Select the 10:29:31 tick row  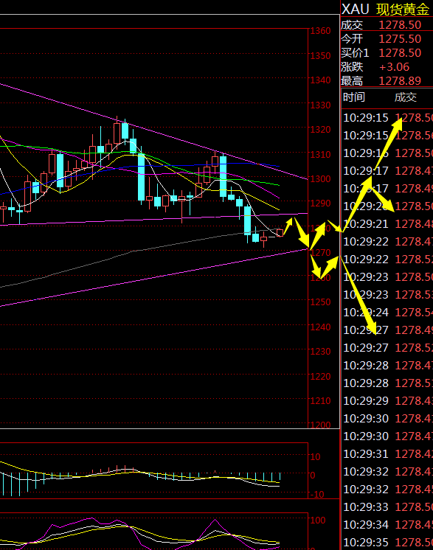tap(388, 454)
